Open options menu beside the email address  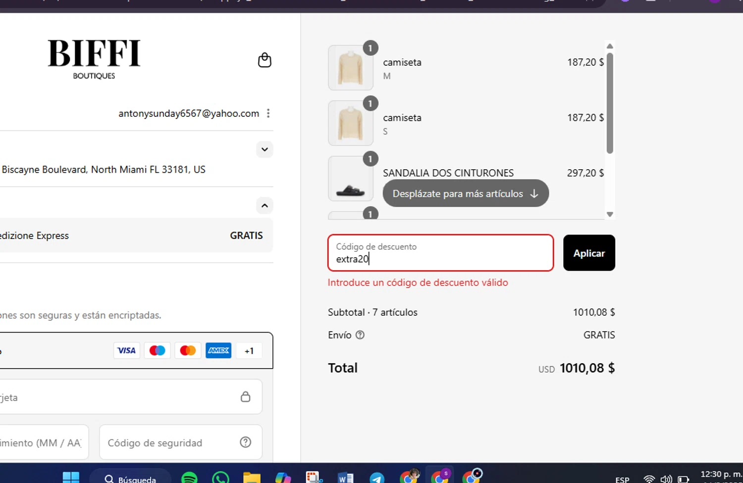[x=268, y=113]
